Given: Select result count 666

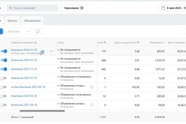Looking at the screenshot, I should [104, 60].
